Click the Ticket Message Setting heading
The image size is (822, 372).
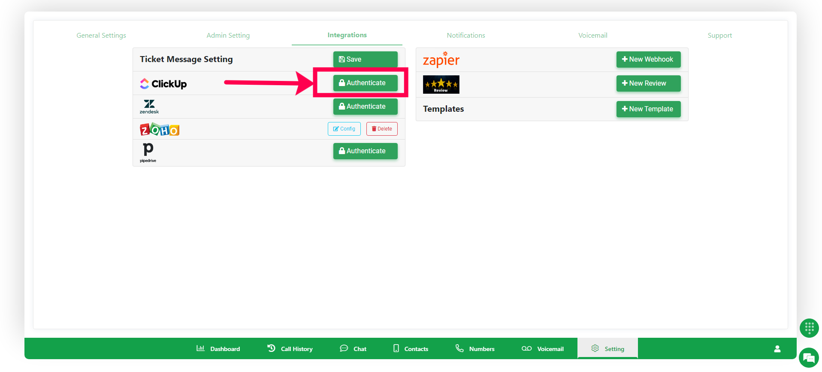(x=186, y=59)
